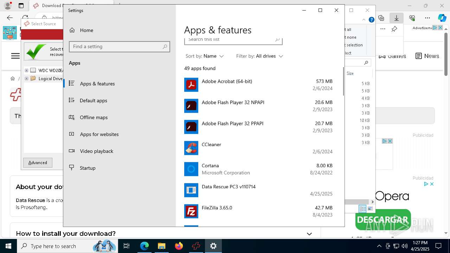The image size is (450, 253).
Task: Open Firefox from taskbar
Action: coord(179,246)
